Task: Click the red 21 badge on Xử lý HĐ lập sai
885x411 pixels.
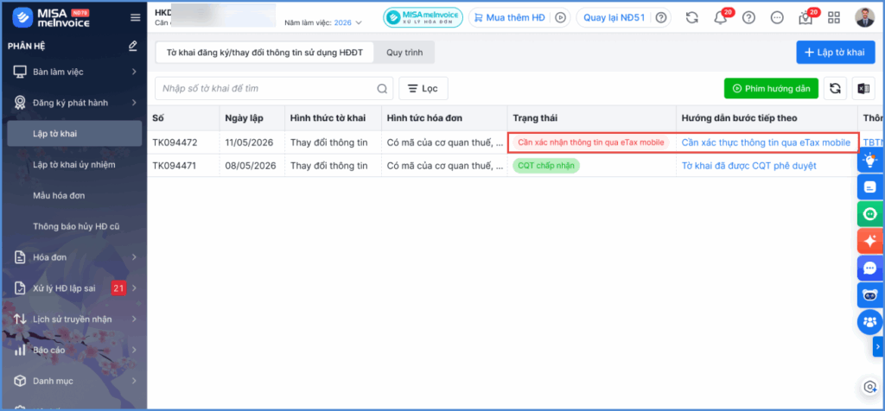Action: (x=118, y=288)
